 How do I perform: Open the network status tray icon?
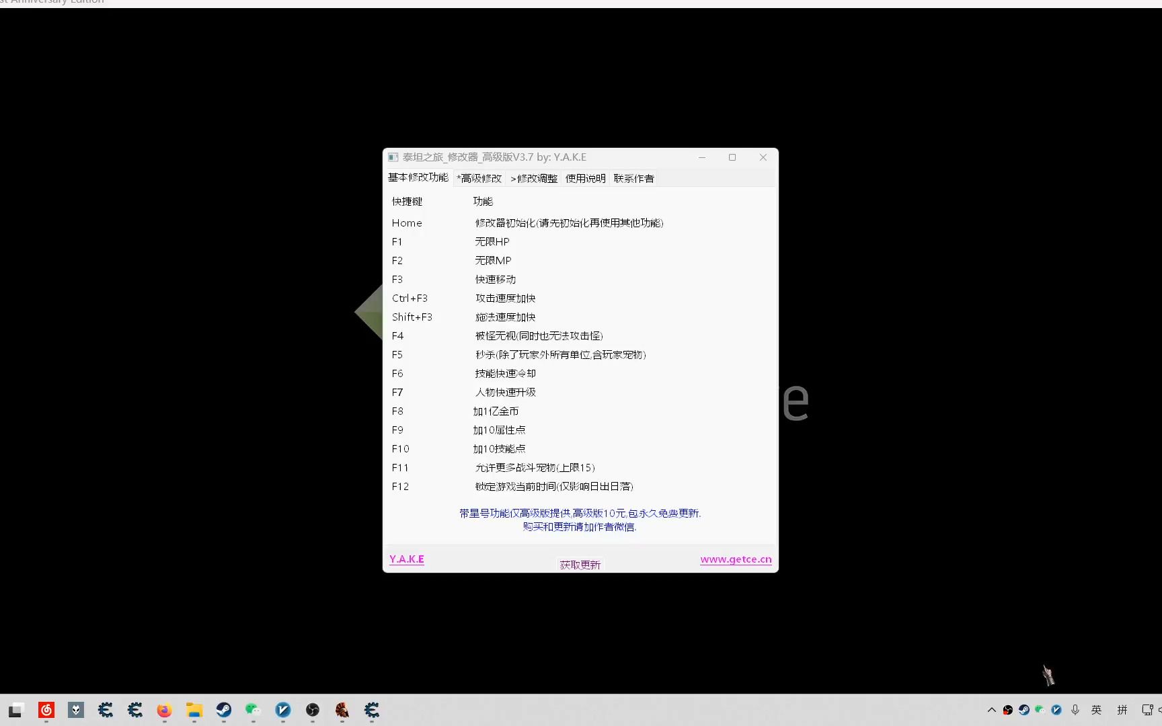pyautogui.click(x=1148, y=710)
